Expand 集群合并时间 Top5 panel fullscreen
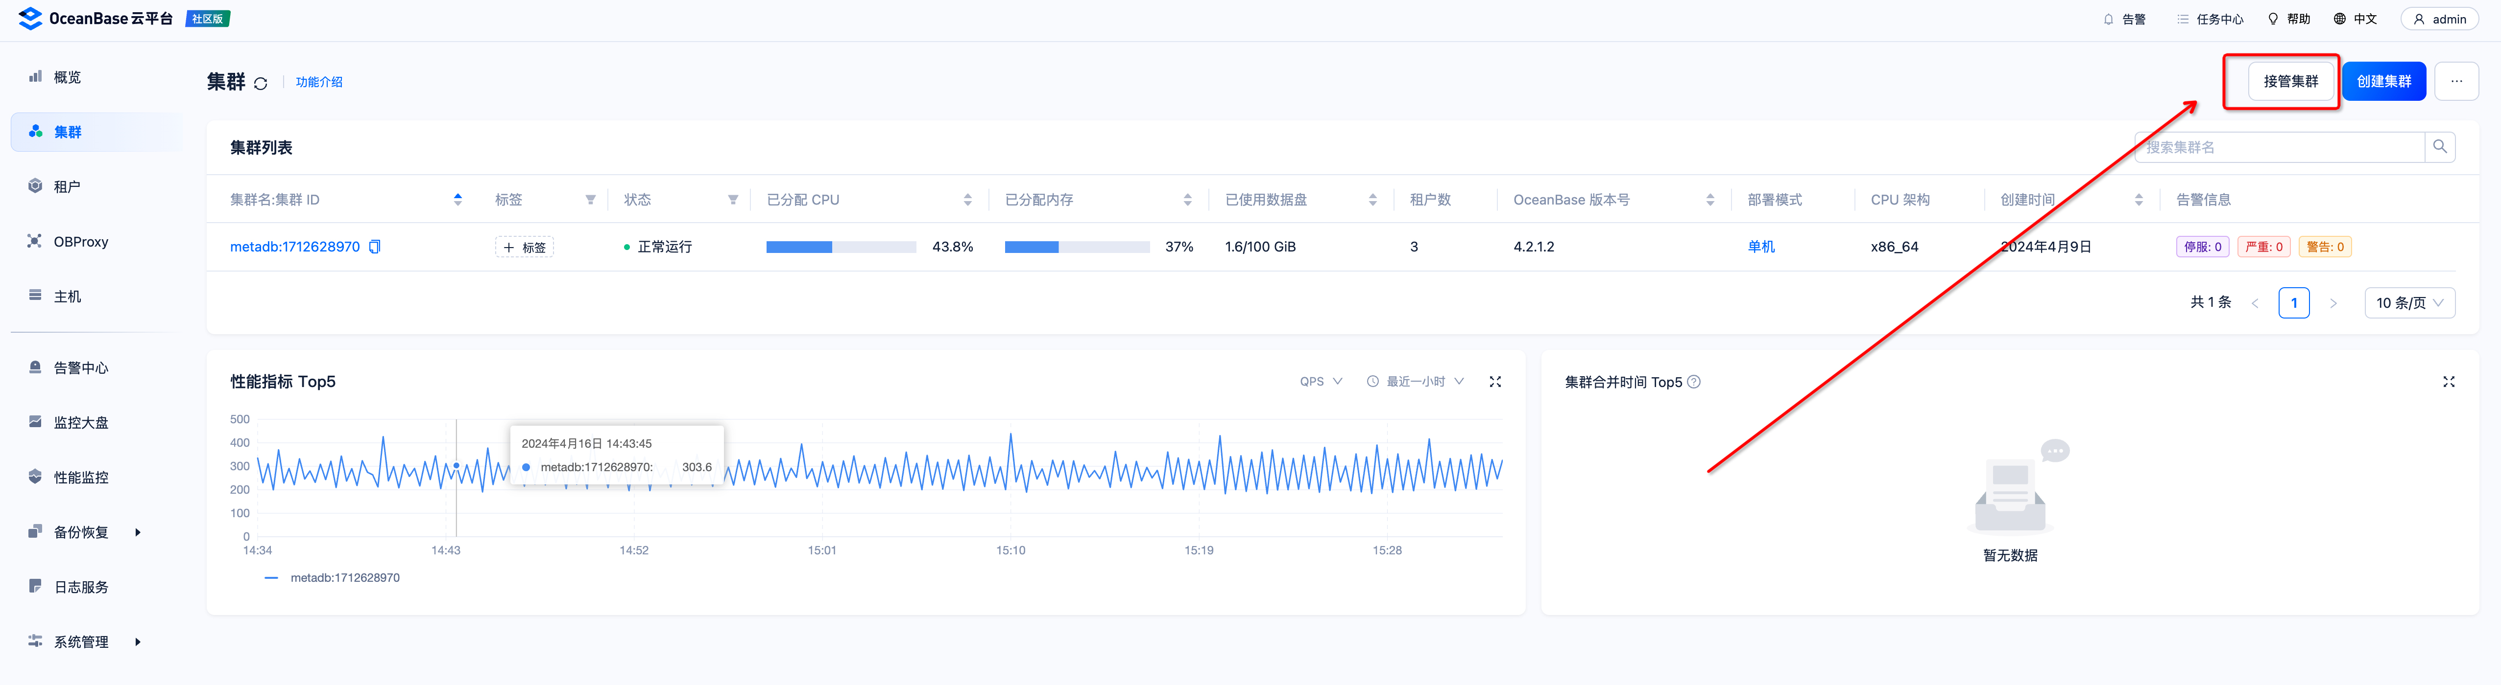2501x685 pixels. tap(2448, 382)
